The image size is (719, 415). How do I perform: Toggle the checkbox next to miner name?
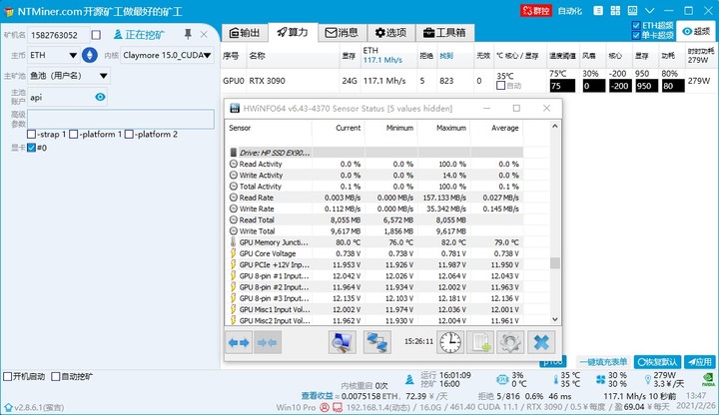point(96,35)
